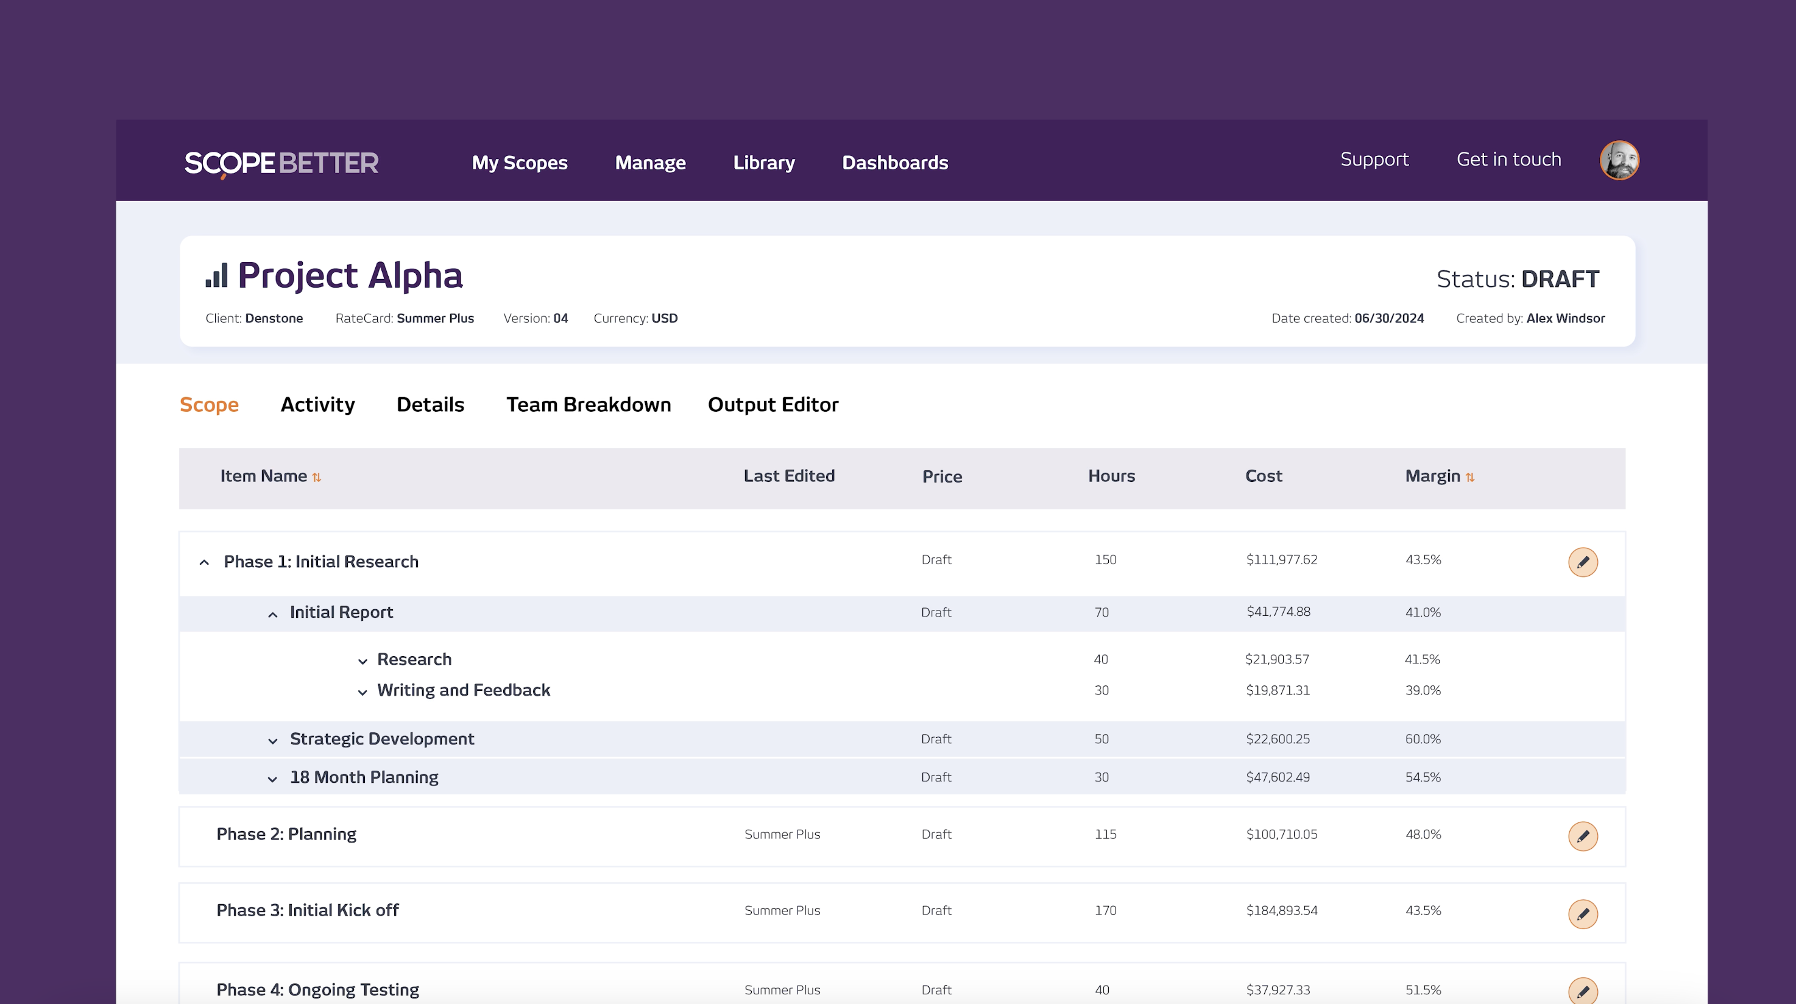Select the Scope tab
This screenshot has width=1796, height=1004.
click(209, 405)
